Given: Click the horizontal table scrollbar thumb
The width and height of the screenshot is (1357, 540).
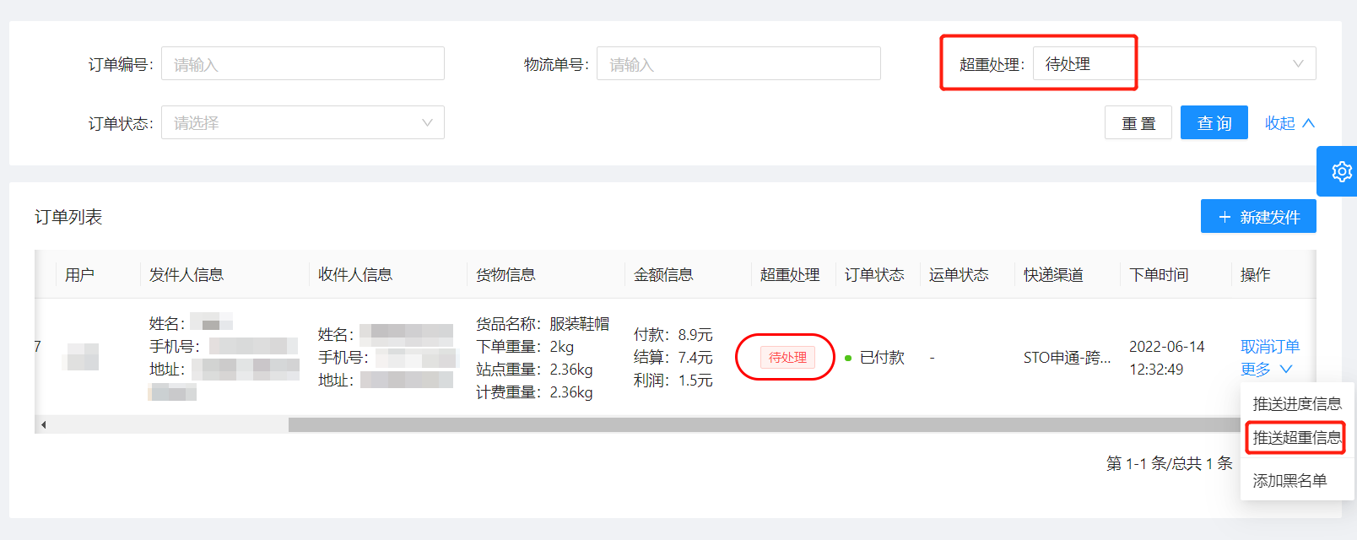Looking at the screenshot, I should point(760,424).
